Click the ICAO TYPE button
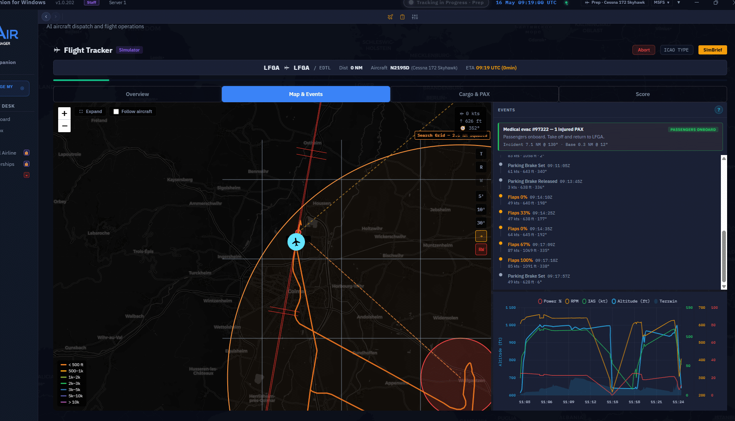 (x=676, y=50)
